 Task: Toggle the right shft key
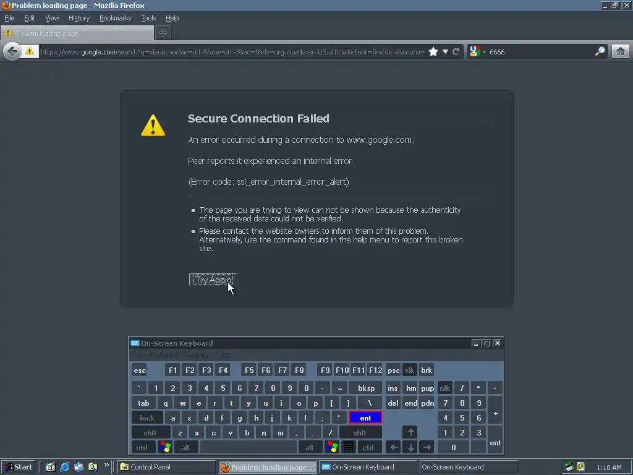(360, 432)
